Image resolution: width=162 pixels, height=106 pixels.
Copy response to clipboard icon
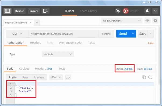pos(144,77)
